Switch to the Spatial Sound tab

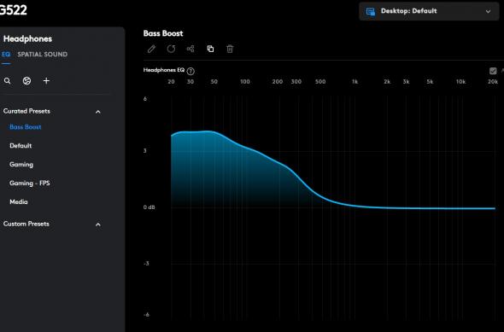[x=43, y=55]
